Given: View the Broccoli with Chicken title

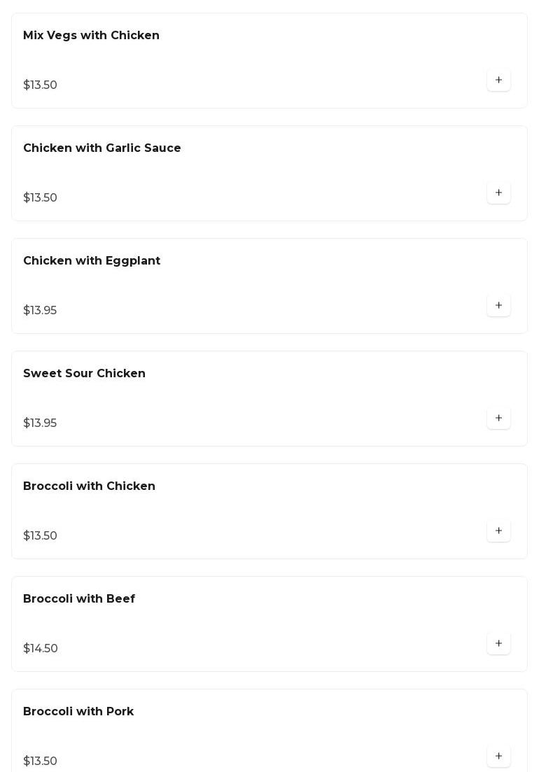Looking at the screenshot, I should 89,486.
